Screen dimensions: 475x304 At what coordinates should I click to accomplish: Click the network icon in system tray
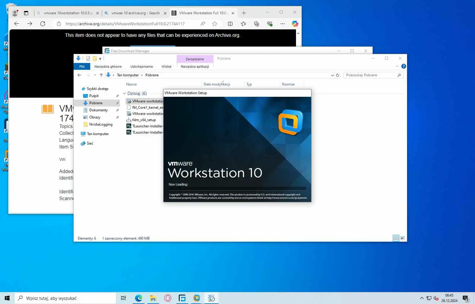[x=429, y=298]
